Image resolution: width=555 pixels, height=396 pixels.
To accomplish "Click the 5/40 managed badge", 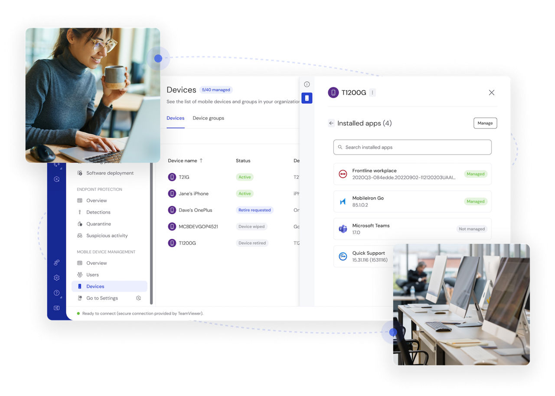I will (x=216, y=90).
